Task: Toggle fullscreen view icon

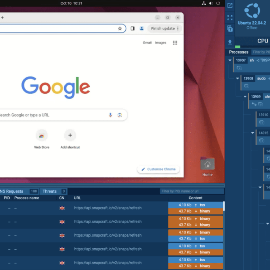Action: (230, 18)
